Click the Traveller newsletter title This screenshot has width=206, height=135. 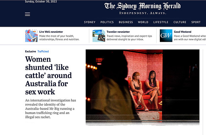point(118,32)
